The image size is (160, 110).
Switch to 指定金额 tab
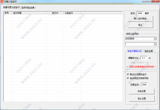(x=149, y=51)
